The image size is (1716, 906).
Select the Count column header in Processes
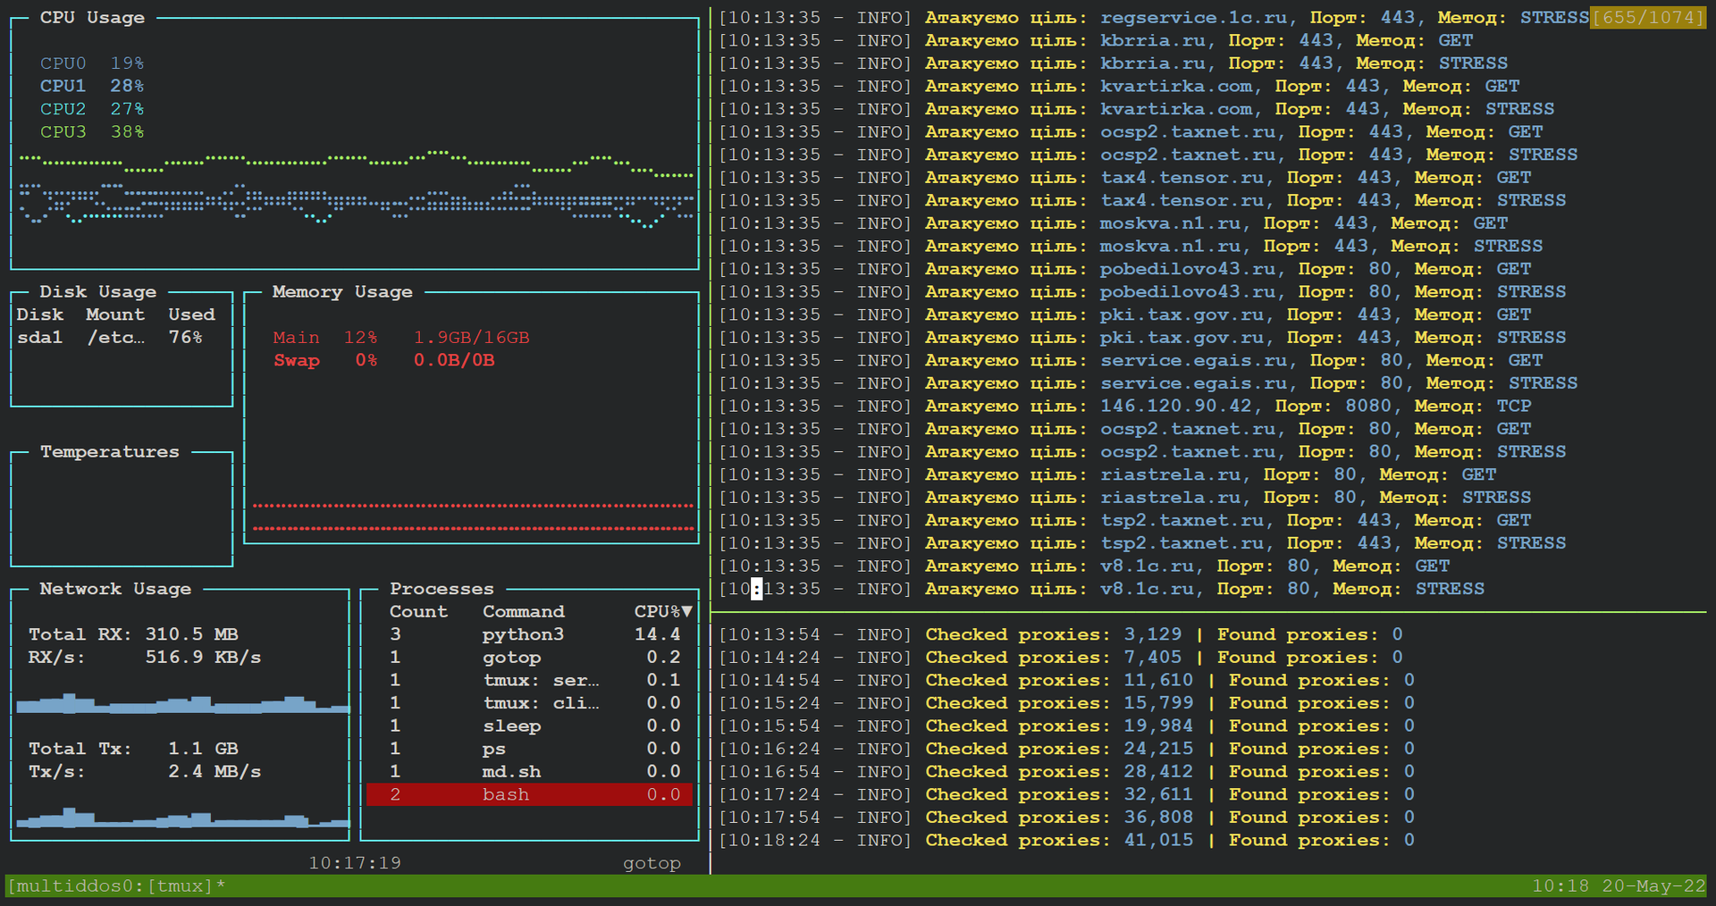pyautogui.click(x=418, y=612)
